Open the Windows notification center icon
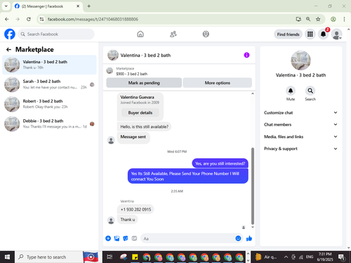Image resolution: width=351 pixels, height=263 pixels. pyautogui.click(x=342, y=257)
